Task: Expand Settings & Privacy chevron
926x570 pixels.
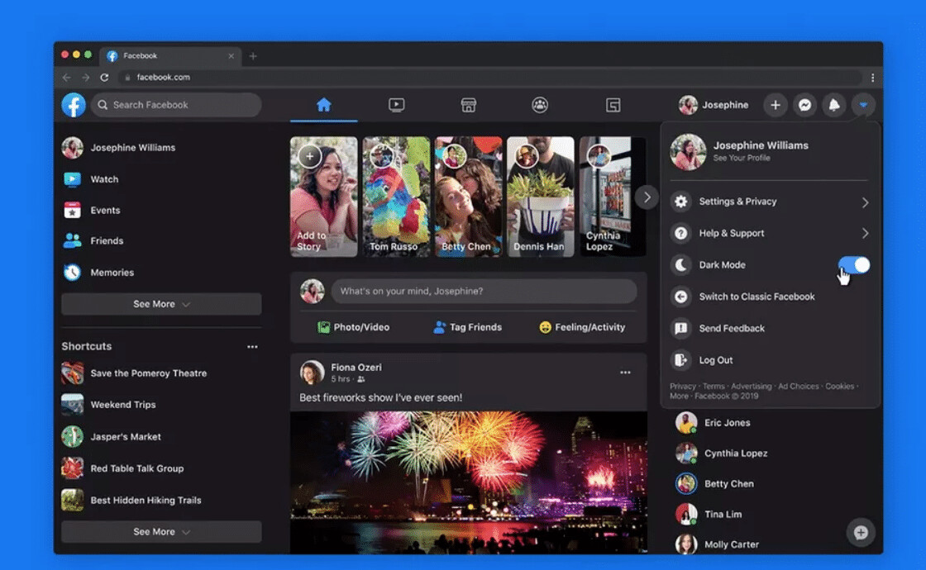Action: tap(865, 202)
